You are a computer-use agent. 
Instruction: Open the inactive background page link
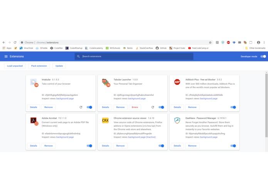142,137
